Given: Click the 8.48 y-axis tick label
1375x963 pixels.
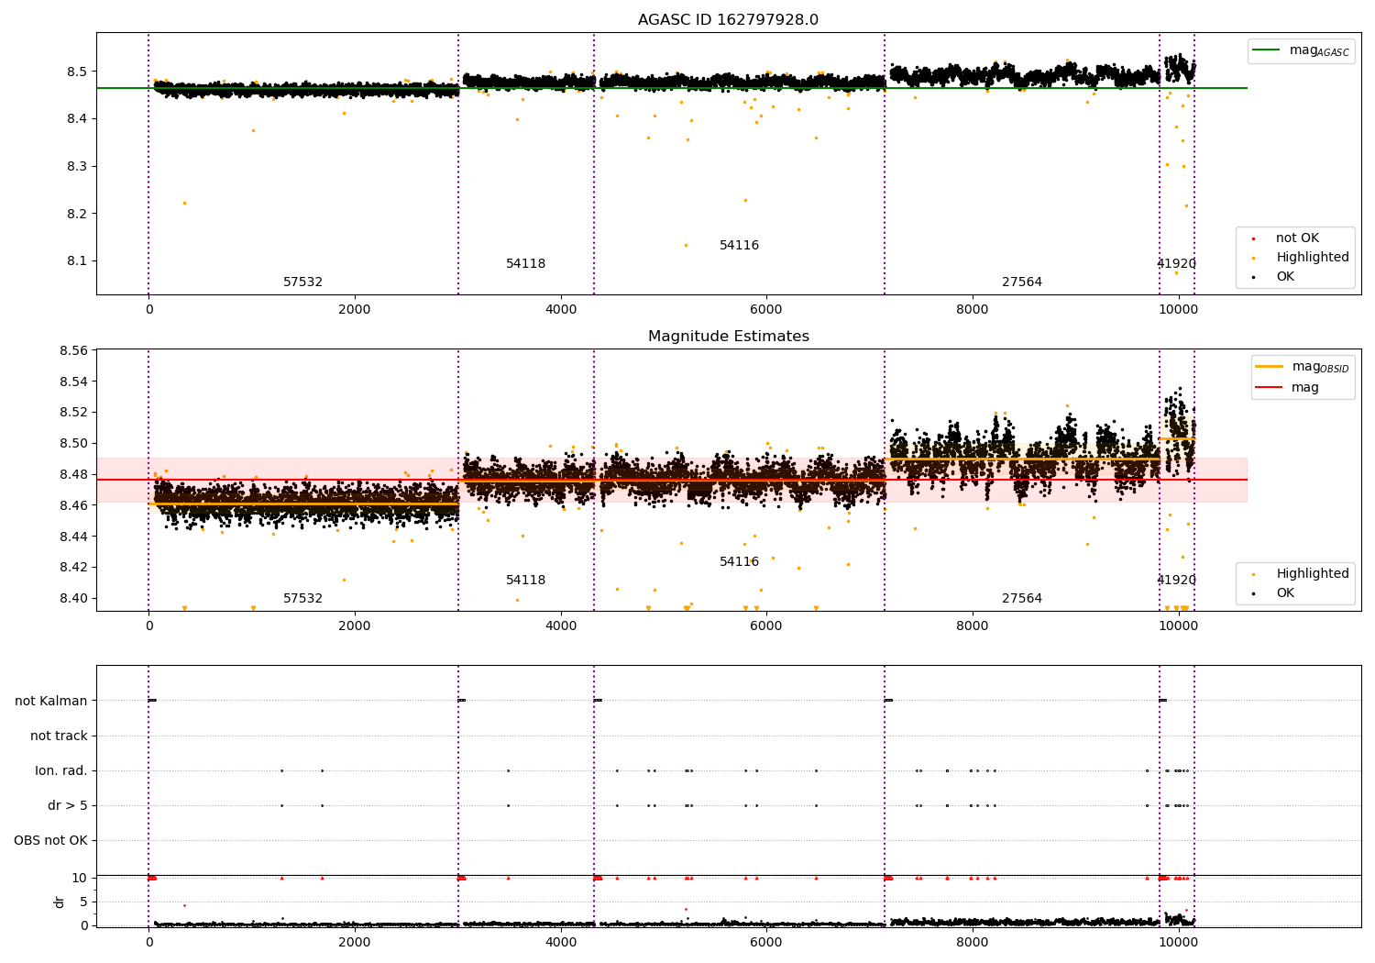Looking at the screenshot, I should click(x=73, y=475).
